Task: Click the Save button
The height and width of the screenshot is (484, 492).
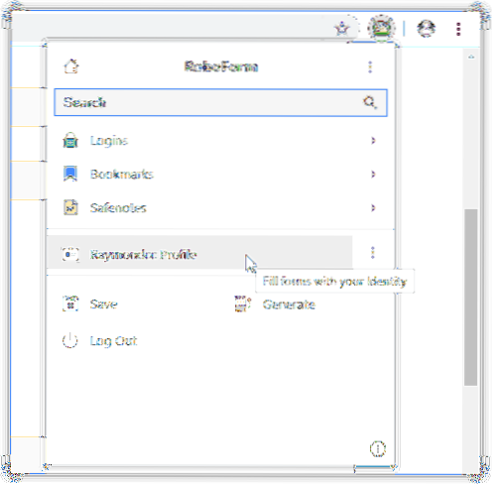Action: point(90,303)
